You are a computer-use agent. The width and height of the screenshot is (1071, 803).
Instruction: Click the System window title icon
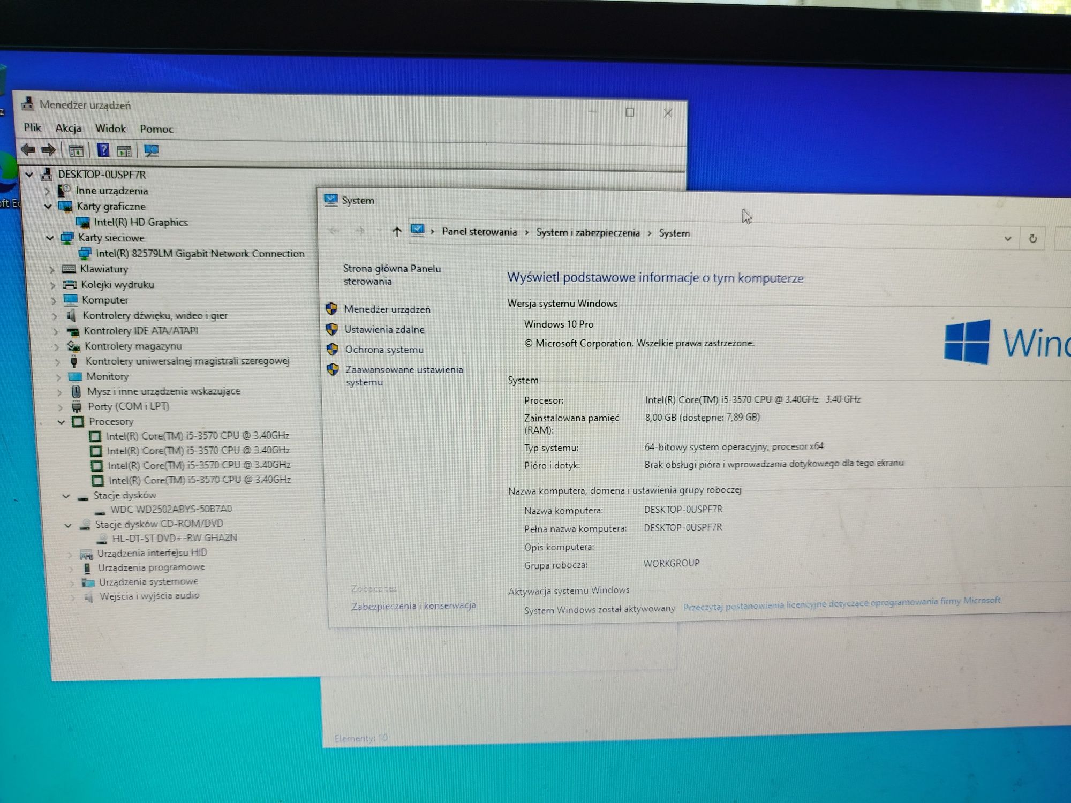click(x=331, y=200)
